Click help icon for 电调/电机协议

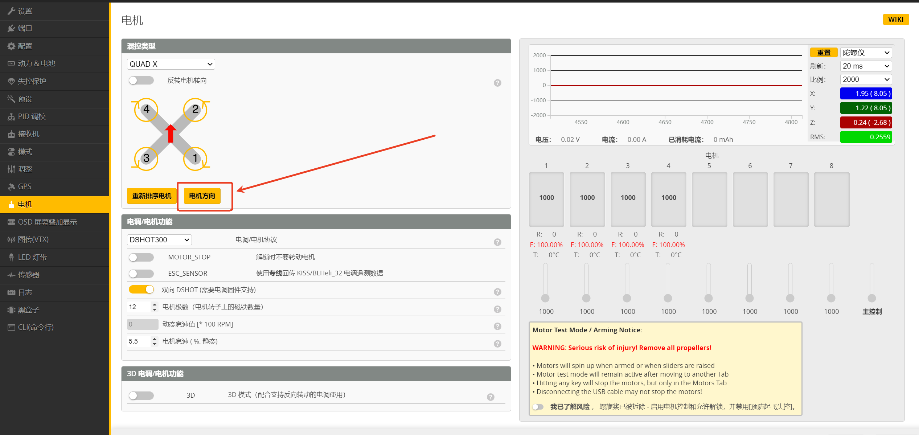(497, 242)
